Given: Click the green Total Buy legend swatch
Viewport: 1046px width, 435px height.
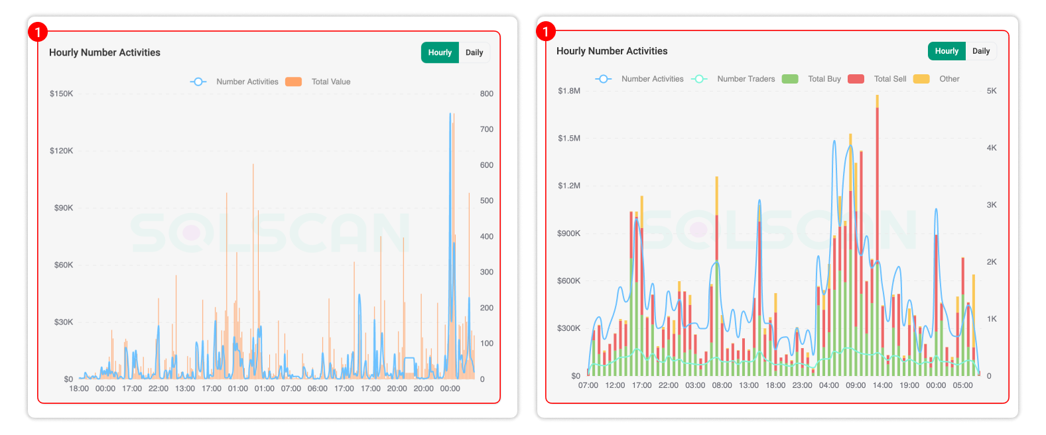Looking at the screenshot, I should point(790,79).
